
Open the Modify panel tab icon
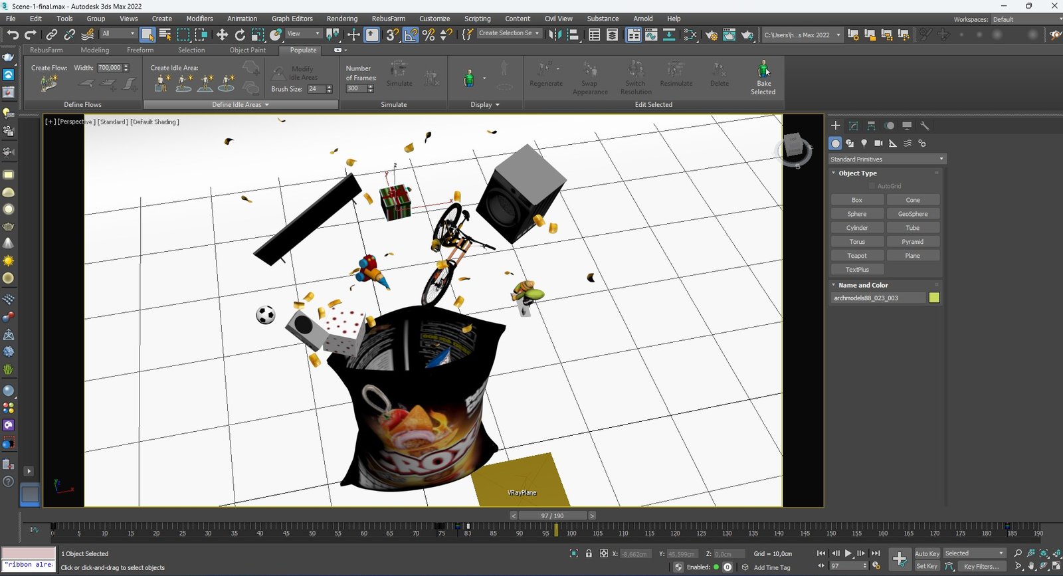tap(853, 126)
